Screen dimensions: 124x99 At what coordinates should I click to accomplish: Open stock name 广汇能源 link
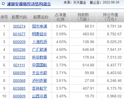coord(39,49)
